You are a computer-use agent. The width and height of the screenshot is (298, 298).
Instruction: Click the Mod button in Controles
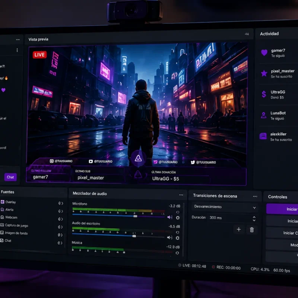click(282, 245)
